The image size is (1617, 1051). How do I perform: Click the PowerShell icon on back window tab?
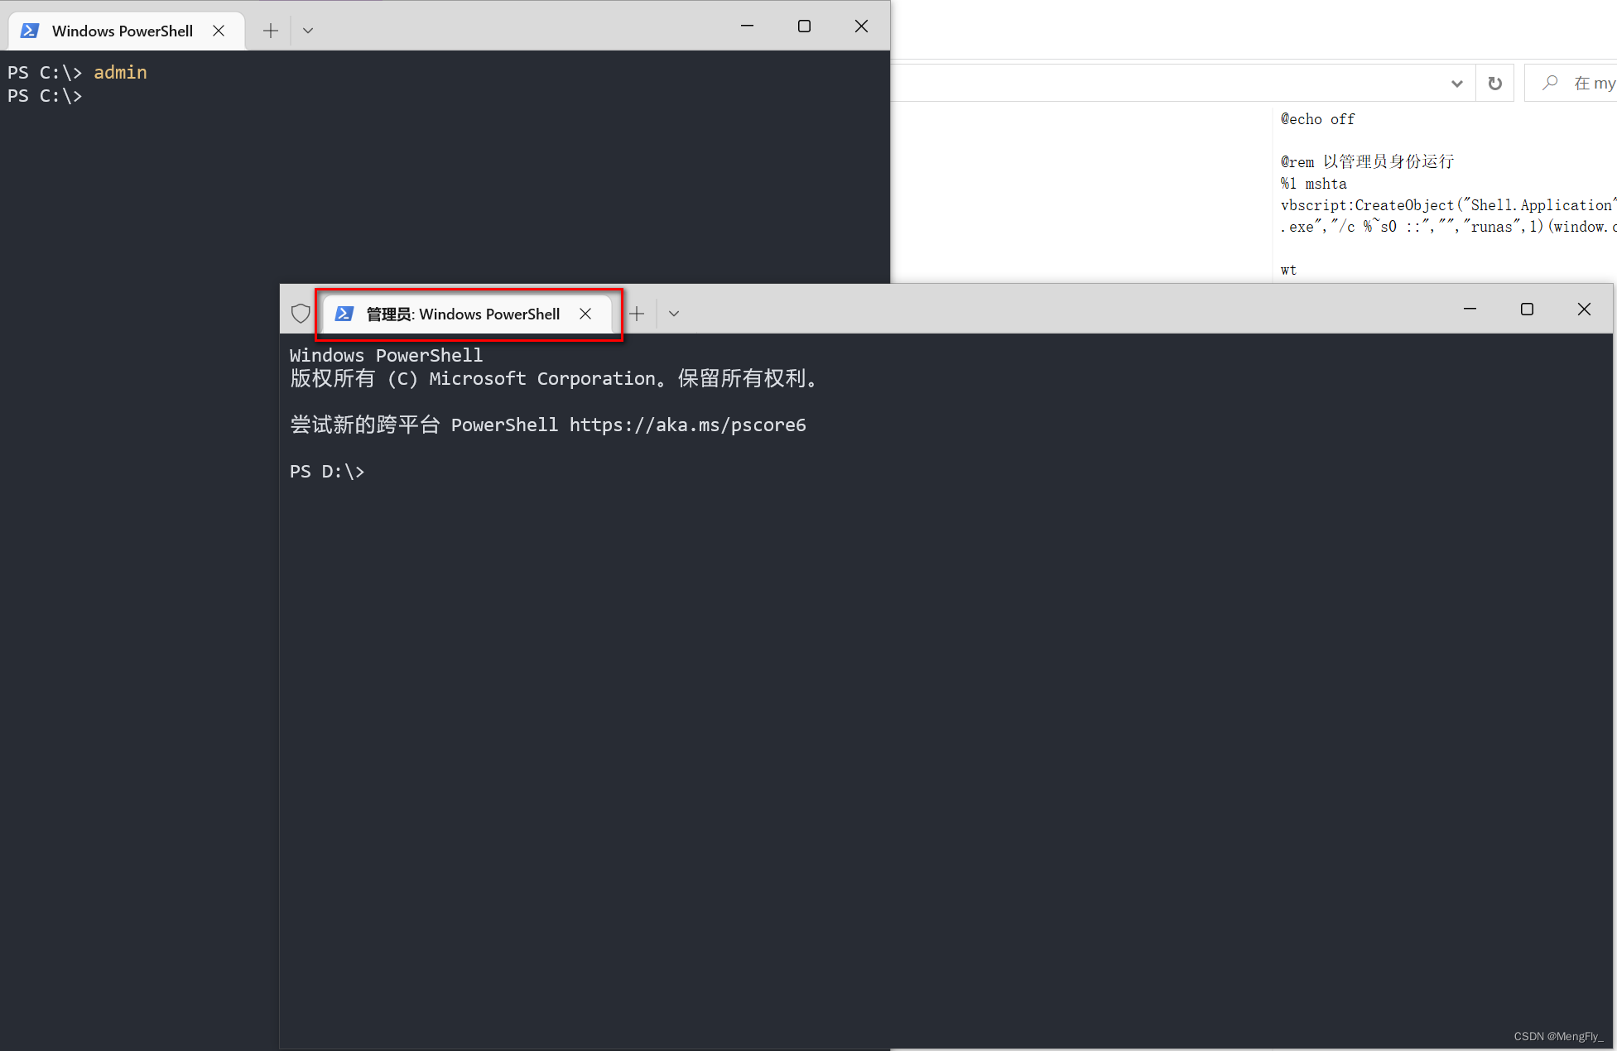[x=30, y=31]
